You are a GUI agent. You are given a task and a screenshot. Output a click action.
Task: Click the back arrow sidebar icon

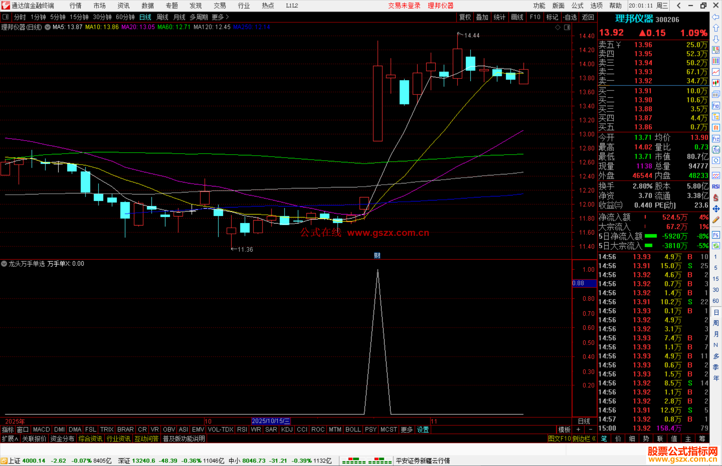click(x=716, y=17)
